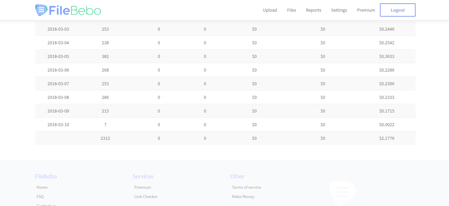Screen dimensions: 449x206
Task: Open Home link in footer
Action: click(42, 187)
